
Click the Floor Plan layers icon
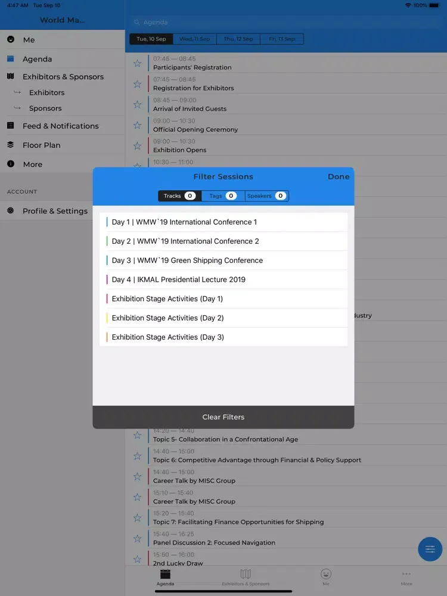click(x=11, y=144)
